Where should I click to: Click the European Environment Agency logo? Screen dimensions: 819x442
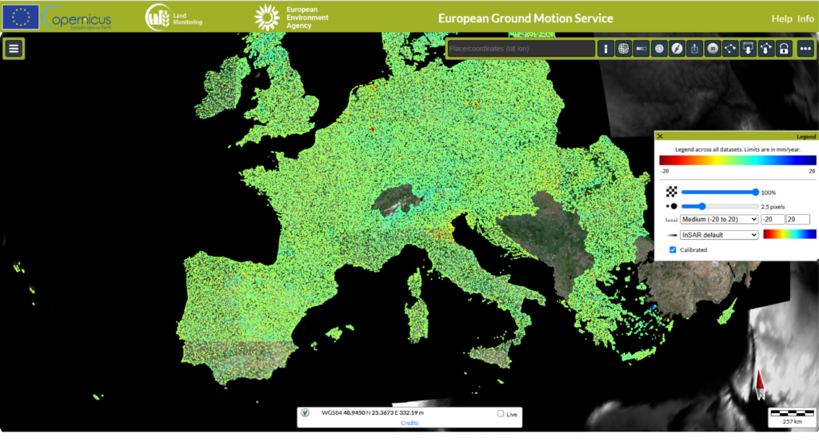point(291,18)
